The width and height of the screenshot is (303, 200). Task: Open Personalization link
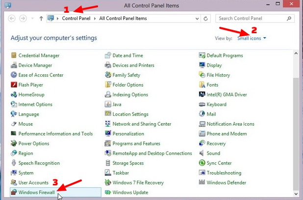pyautogui.click(x=128, y=133)
